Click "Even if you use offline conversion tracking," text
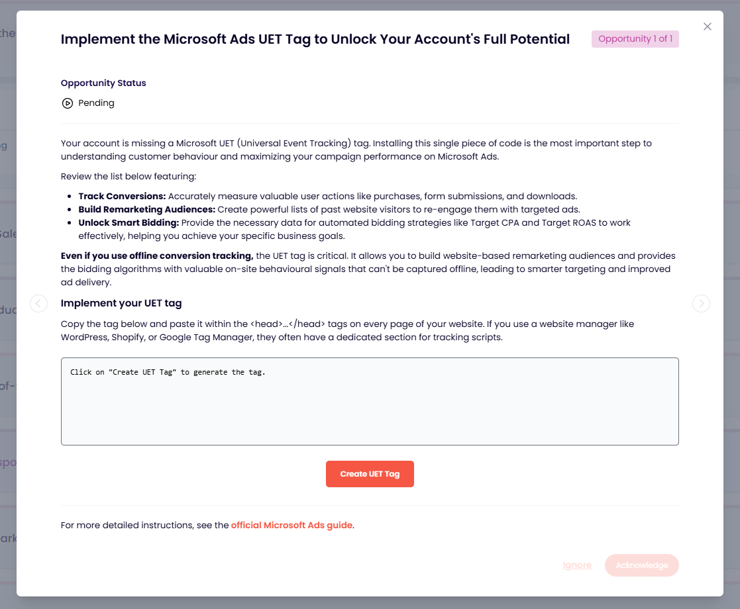Image resolution: width=740 pixels, height=609 pixels. (x=157, y=256)
